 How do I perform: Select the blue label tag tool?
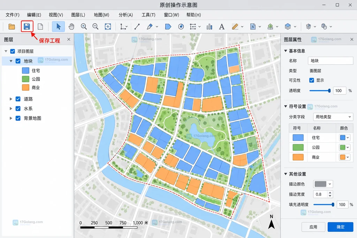168,26
